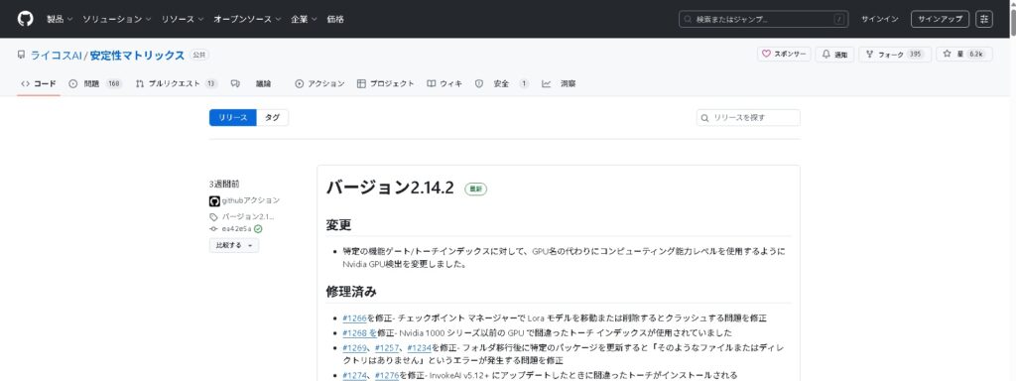Click the 168 issues counter

pyautogui.click(x=113, y=83)
